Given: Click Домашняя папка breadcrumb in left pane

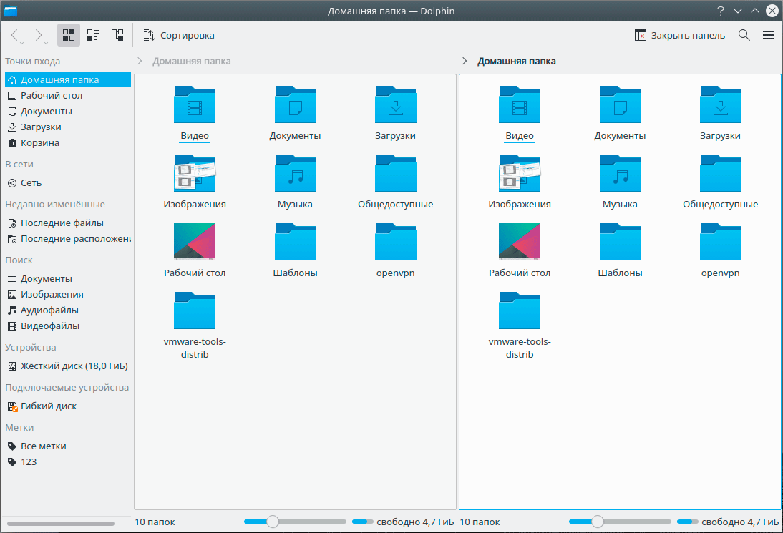Looking at the screenshot, I should (x=191, y=61).
